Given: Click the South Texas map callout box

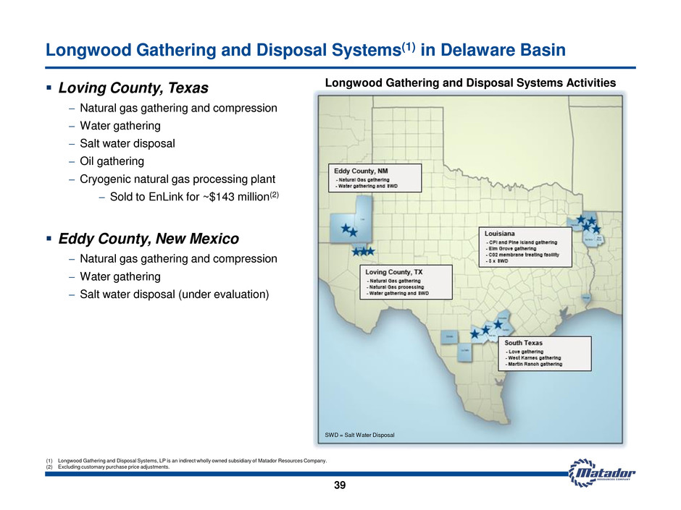Looking at the screenshot, I should (x=545, y=354).
